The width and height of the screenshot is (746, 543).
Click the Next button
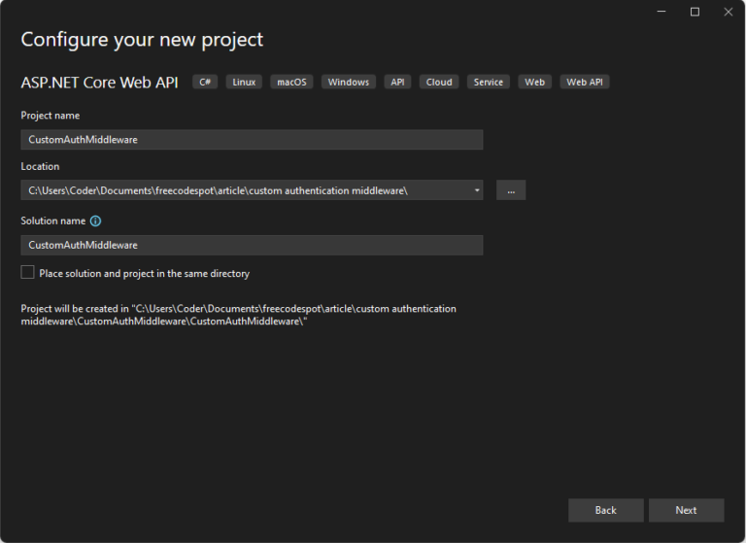686,510
